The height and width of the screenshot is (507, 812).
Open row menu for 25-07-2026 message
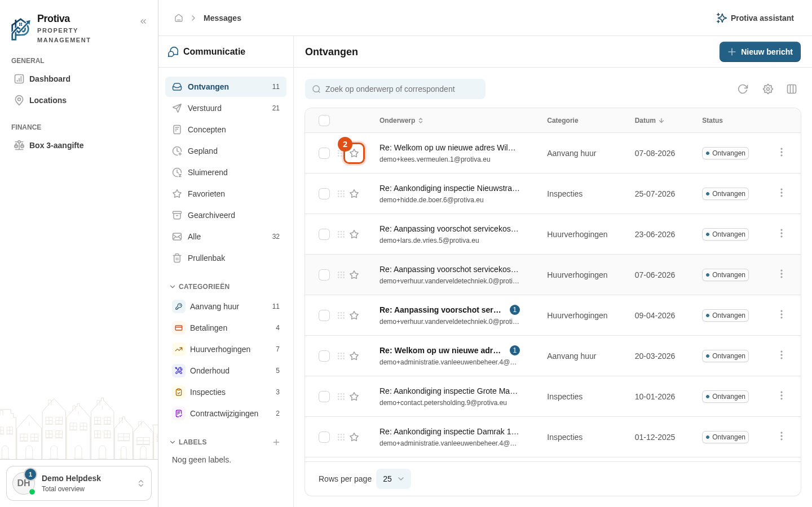[782, 193]
